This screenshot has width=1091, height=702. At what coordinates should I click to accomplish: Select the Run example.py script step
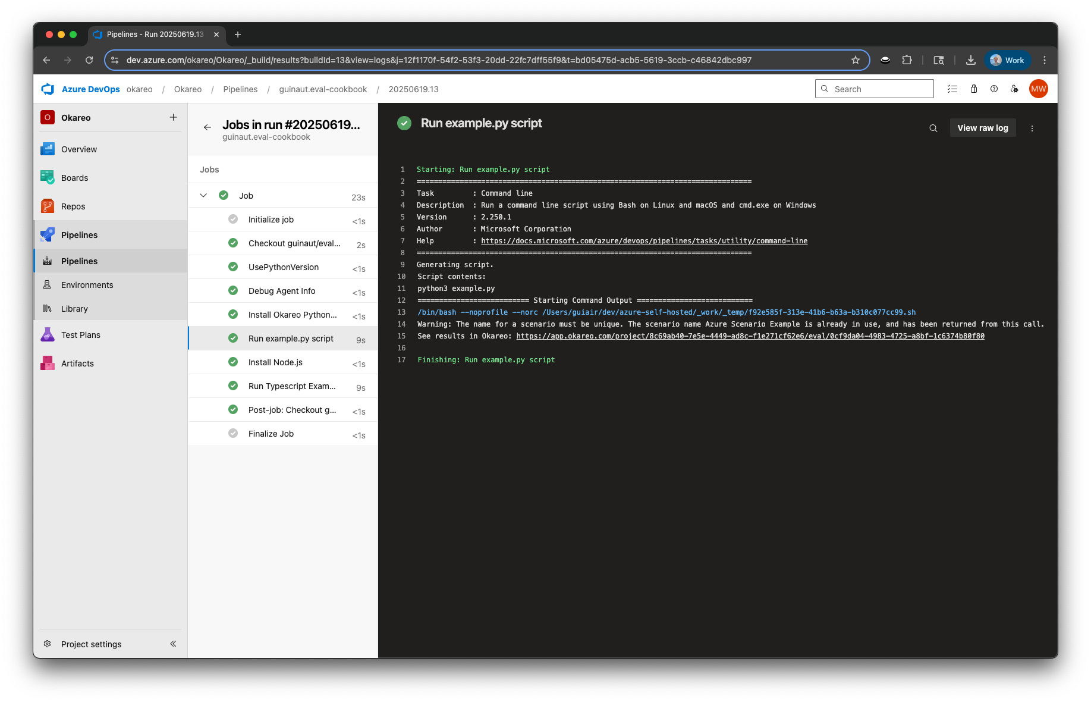(x=283, y=339)
